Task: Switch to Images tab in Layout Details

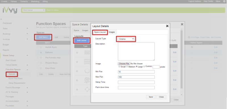Action: pos(112,32)
